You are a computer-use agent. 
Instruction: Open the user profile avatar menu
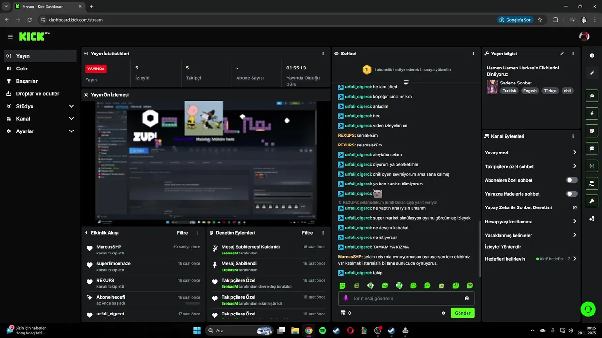pyautogui.click(x=584, y=37)
